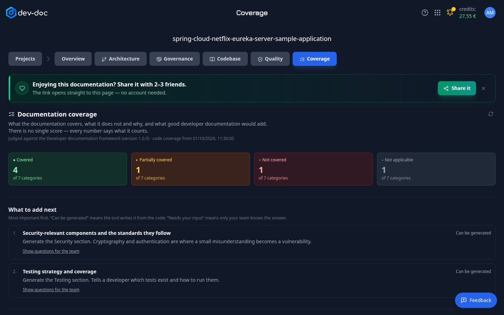Select the Not covered categories card

pyautogui.click(x=313, y=169)
